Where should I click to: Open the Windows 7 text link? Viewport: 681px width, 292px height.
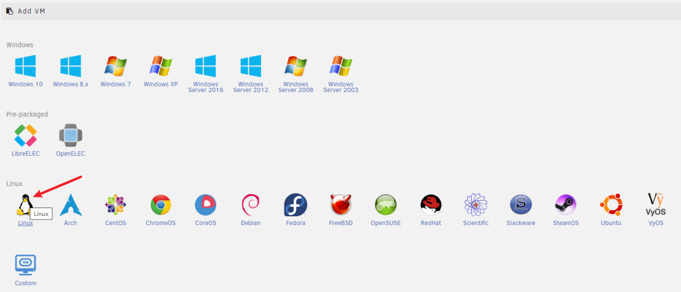pos(115,85)
